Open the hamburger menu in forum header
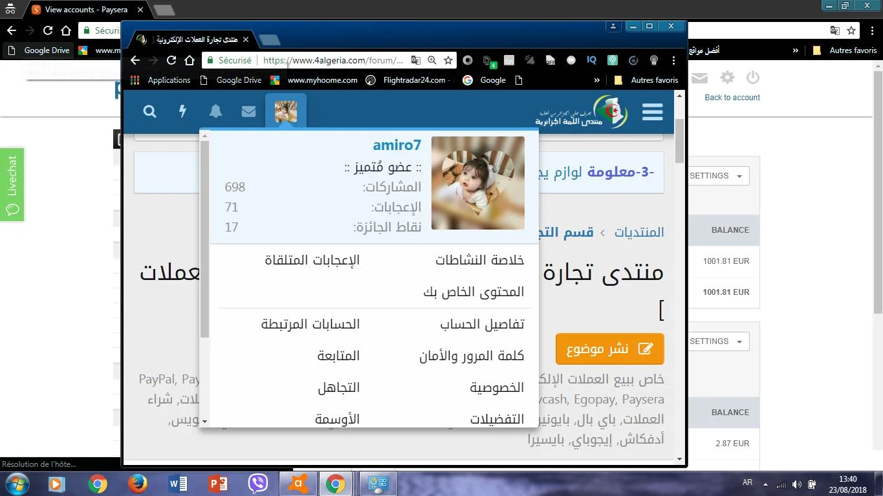This screenshot has height=496, width=883. point(652,112)
